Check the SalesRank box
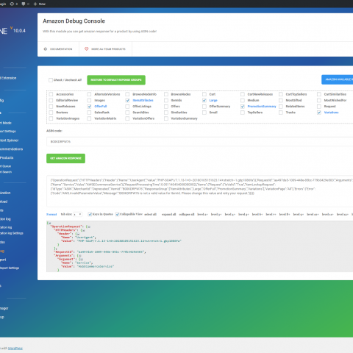This screenshot has width=353, height=353. 89,113
